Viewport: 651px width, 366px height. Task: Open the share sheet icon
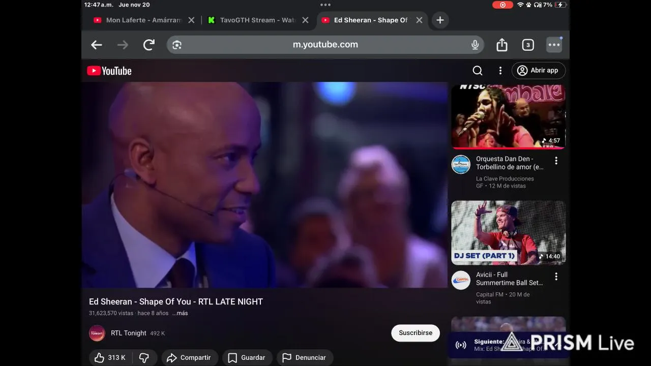[502, 45]
